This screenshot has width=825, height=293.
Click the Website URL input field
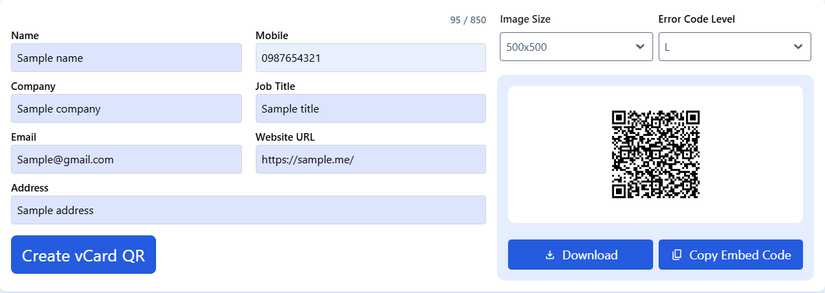tap(371, 159)
